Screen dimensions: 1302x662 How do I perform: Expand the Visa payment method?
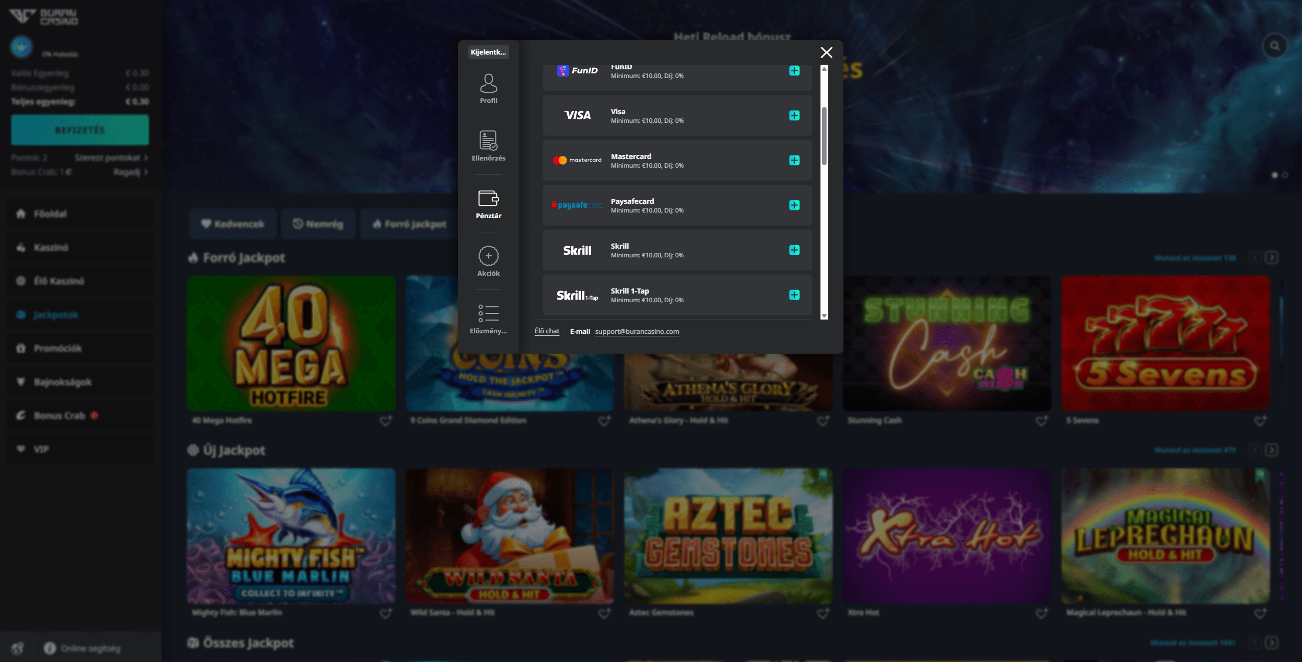coord(794,116)
